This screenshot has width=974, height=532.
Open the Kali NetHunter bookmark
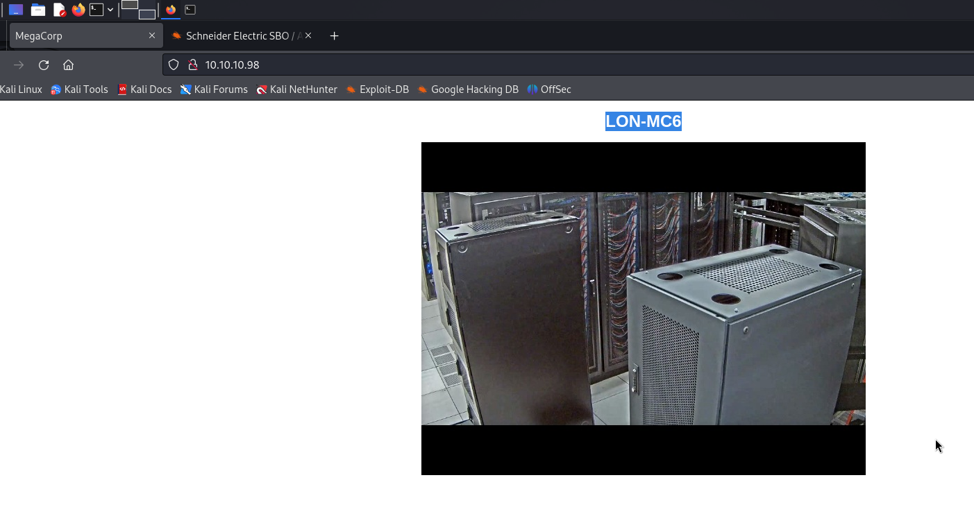pos(296,89)
